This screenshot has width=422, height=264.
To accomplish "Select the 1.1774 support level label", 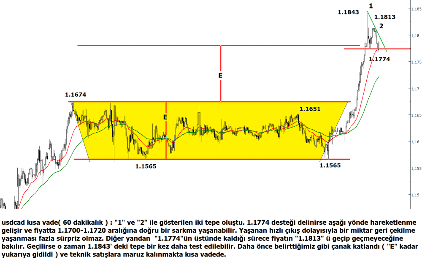I will tap(379, 59).
